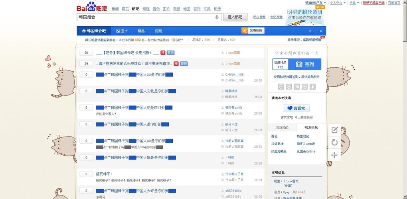The image size is (407, 199).
Task: Open 知道 in the top navigation
Action: [146, 9]
